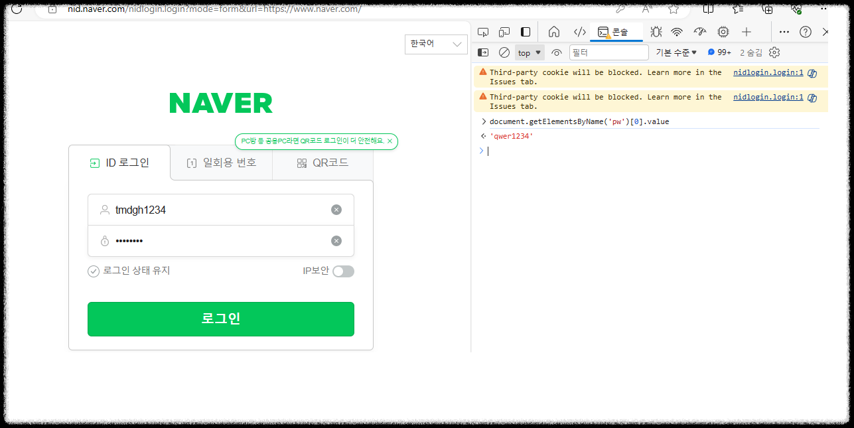Image resolution: width=854 pixels, height=428 pixels.
Task: Focus the console 필터 input
Action: point(608,52)
